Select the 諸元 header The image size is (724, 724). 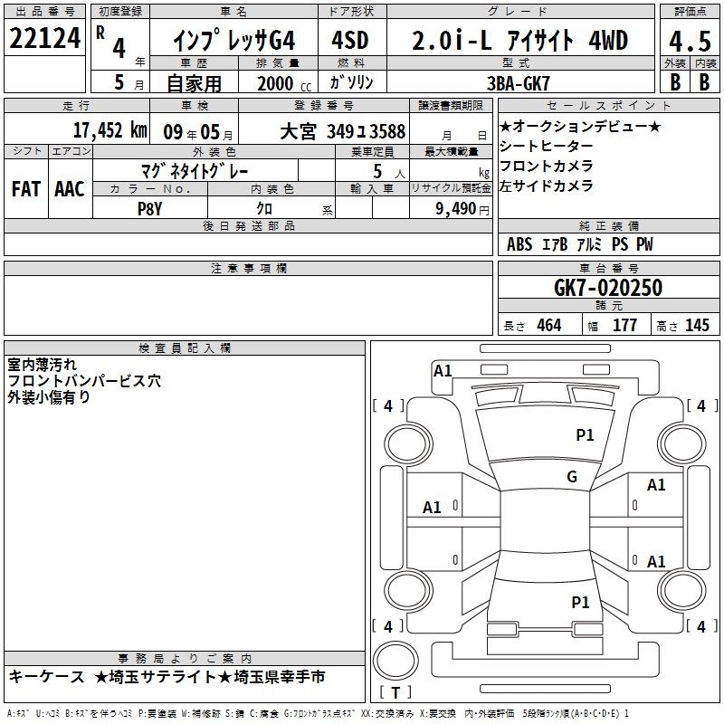[608, 305]
